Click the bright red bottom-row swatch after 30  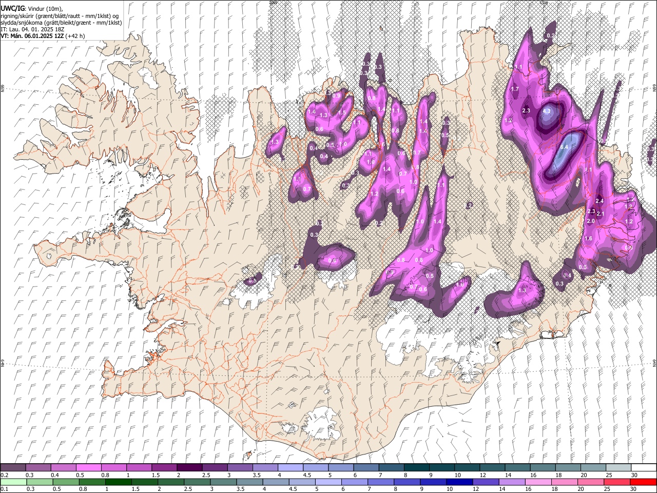click(644, 482)
